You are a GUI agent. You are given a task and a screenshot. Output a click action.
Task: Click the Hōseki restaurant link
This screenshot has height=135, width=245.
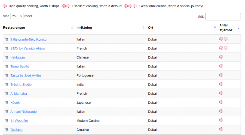[x=15, y=103]
